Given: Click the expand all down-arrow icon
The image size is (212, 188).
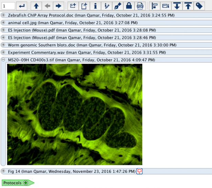Looking at the screenshot, I should pos(177,6).
